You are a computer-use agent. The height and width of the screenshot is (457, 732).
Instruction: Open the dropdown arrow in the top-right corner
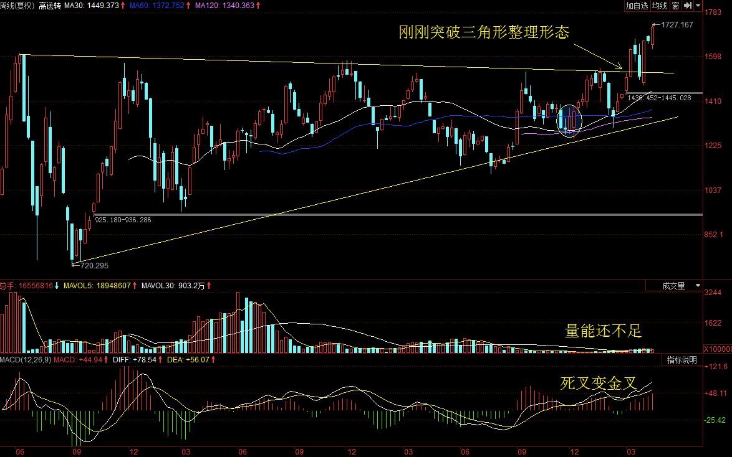click(x=696, y=6)
